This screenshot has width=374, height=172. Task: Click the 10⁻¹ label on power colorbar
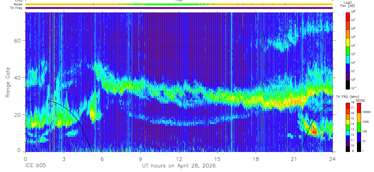354,88
